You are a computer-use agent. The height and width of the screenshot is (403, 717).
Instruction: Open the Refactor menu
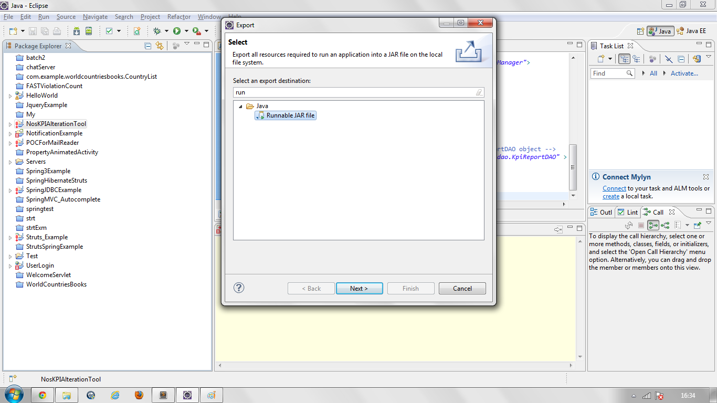tap(178, 16)
